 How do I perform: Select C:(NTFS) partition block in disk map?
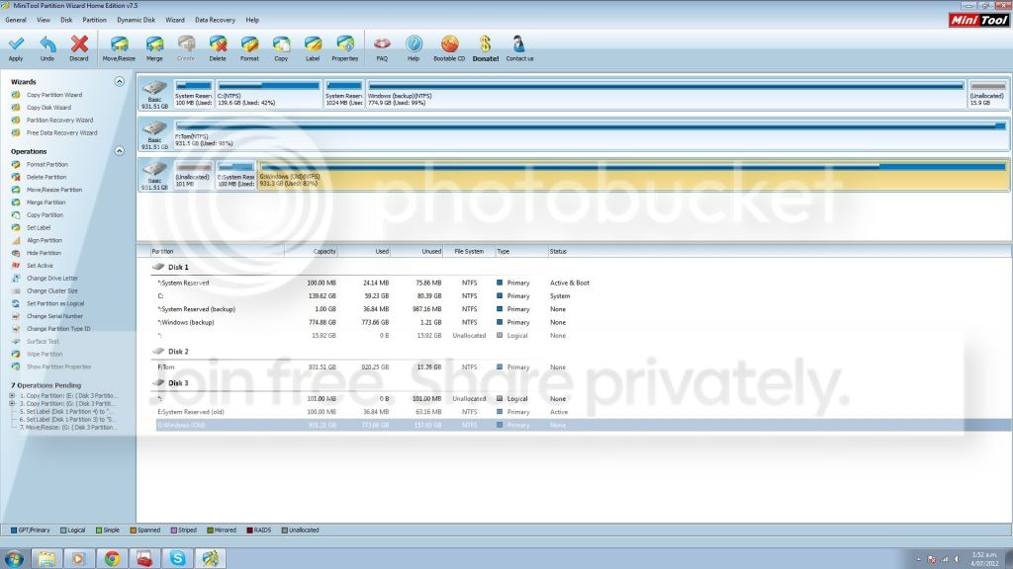tap(269, 94)
